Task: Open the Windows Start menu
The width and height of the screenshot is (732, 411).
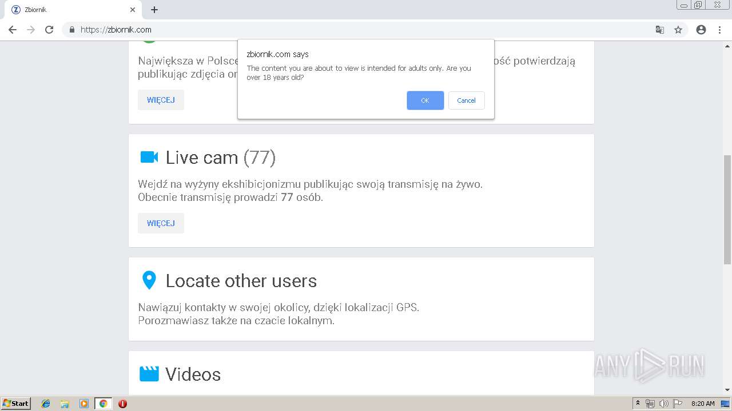Action: [x=16, y=404]
